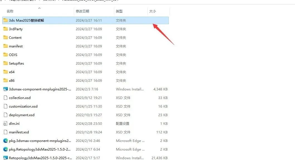The height and width of the screenshot is (160, 295).
Task: Select the SetupRes folder icon
Action: coord(6,63)
